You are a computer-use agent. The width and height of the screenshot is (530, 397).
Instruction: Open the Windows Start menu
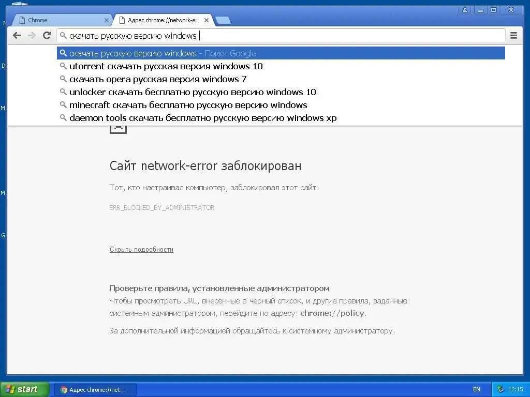tap(24, 390)
